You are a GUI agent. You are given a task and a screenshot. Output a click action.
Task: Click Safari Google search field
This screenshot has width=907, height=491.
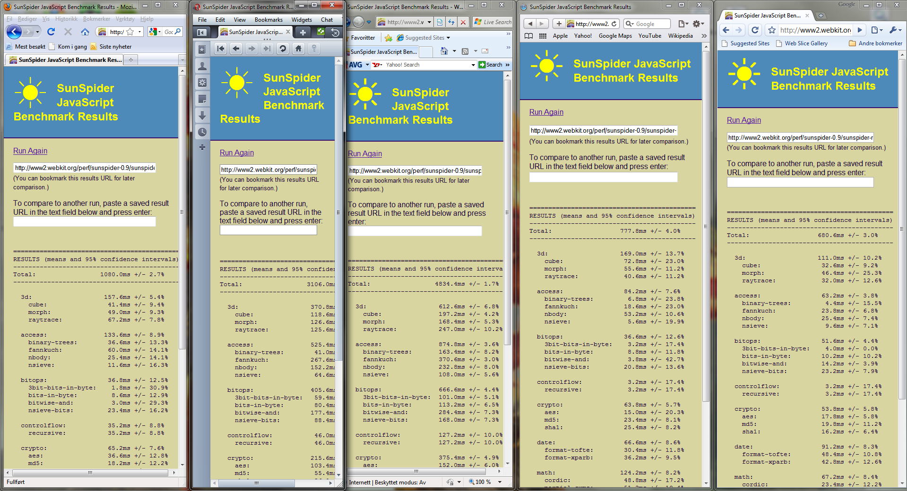(x=647, y=24)
